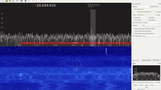Open the Antenna dropdown showing RX
The width and height of the screenshot is (161, 90).
click(x=151, y=25)
